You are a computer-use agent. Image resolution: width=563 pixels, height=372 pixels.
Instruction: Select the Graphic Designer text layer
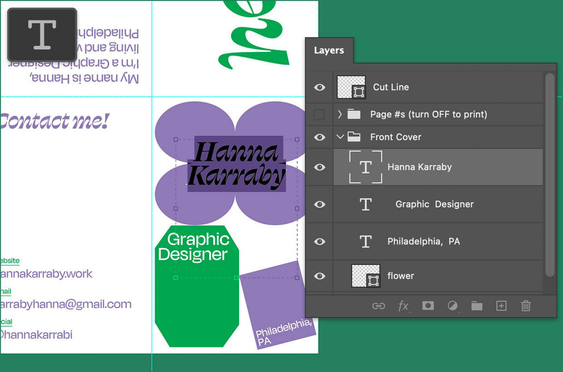click(x=434, y=204)
